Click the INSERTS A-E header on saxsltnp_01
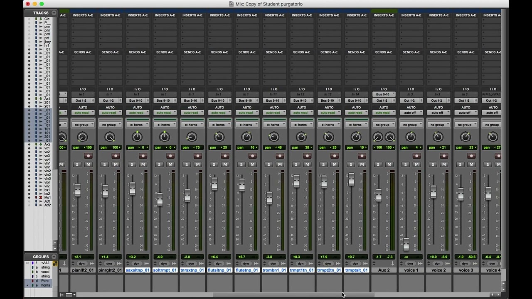This screenshot has width=532, height=299. (x=138, y=15)
